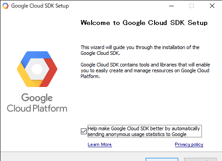Click the grey bottom-right wizard button
Image resolution: width=222 pixels, height=161 pixels.
tap(200, 160)
